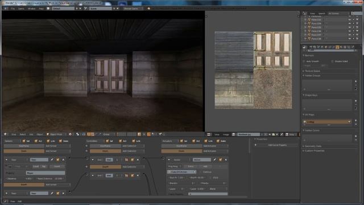Click the Property input field in sensor
The width and height of the screenshot is (364, 205).
[x=45, y=173]
